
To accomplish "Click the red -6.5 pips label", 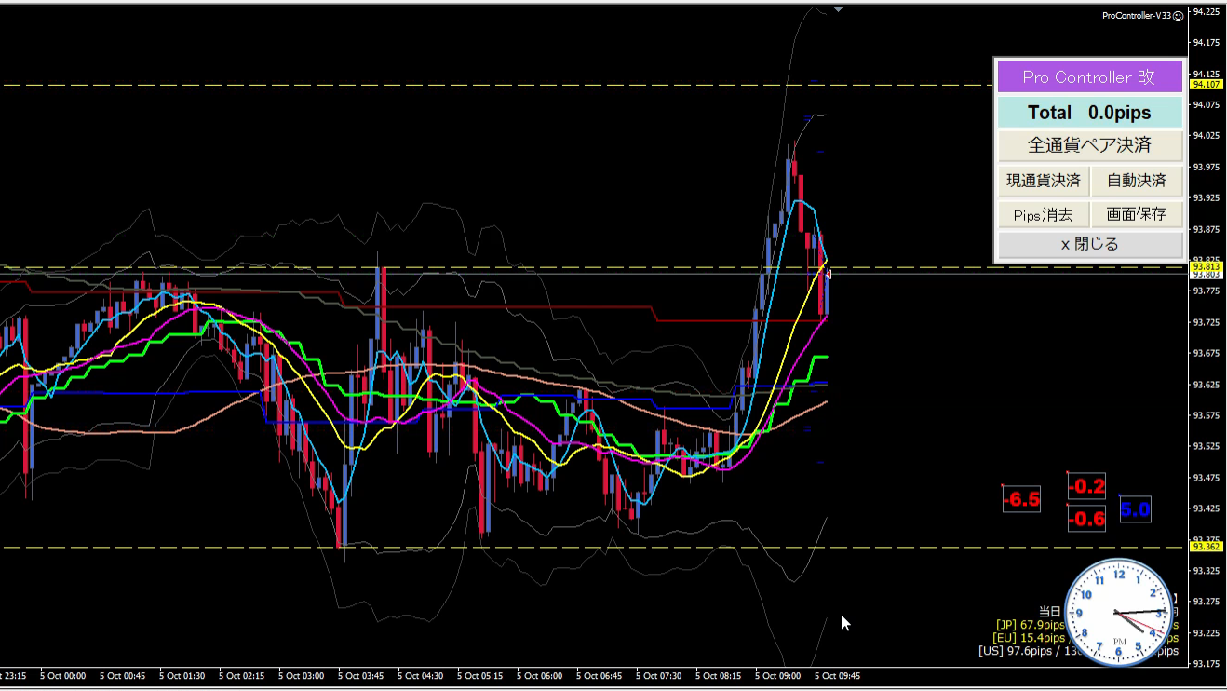I will 1021,500.
